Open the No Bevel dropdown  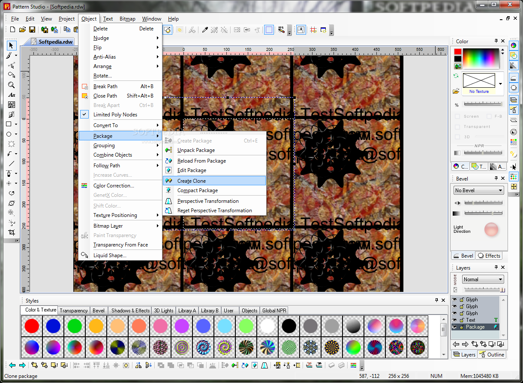tap(479, 190)
